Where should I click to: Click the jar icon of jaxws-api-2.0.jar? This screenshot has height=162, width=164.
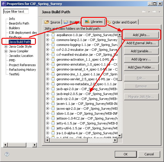tap(53, 109)
